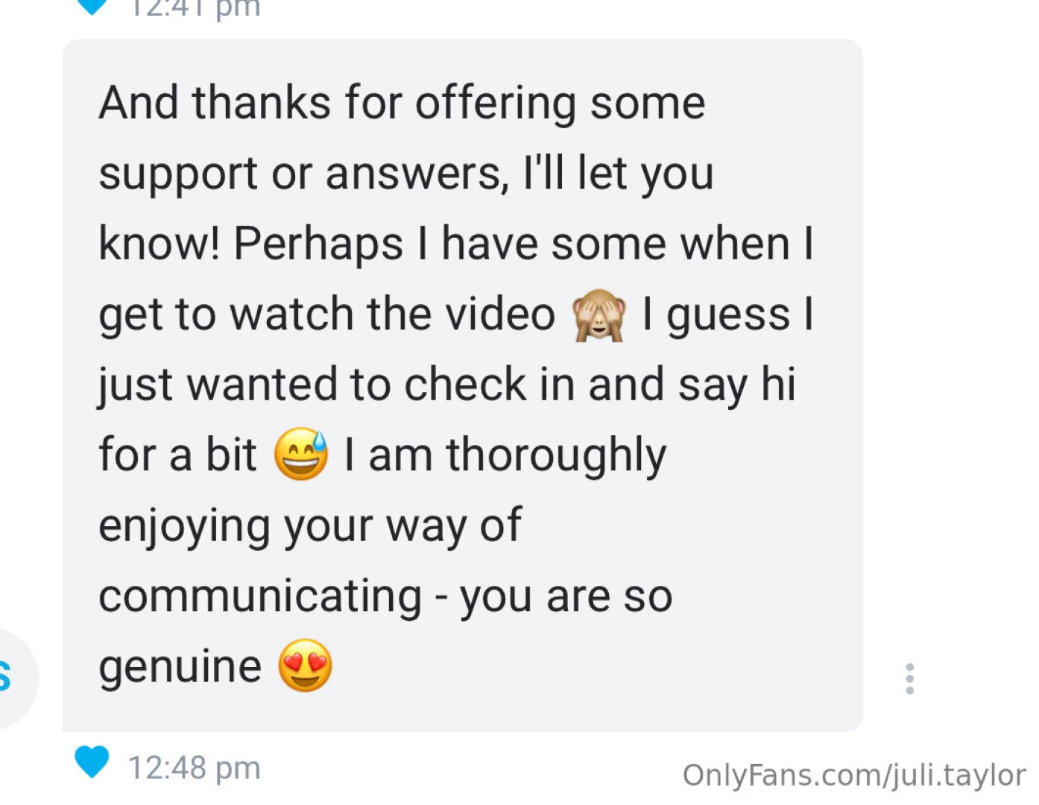1039x805 pixels.
Task: Click the heart-eyes emoji after 'genuine'
Action: [x=305, y=666]
